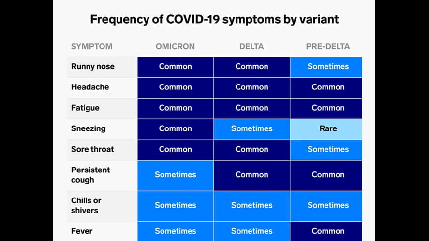Click the Fever row label

click(82, 231)
